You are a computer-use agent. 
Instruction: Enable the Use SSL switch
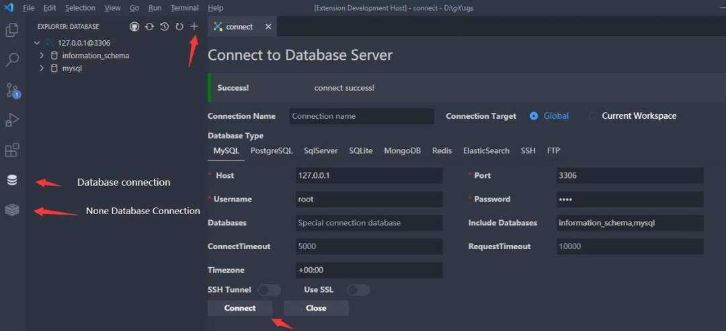coord(358,290)
